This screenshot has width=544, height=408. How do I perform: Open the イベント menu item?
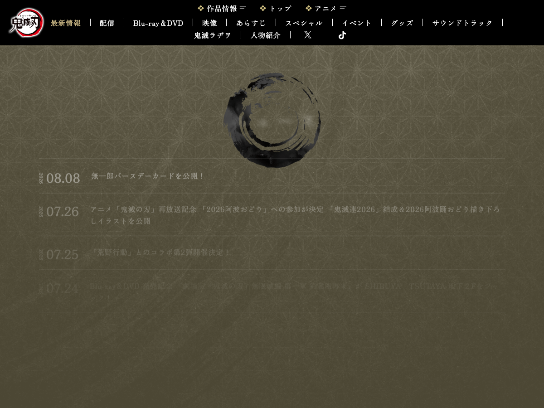pos(357,23)
